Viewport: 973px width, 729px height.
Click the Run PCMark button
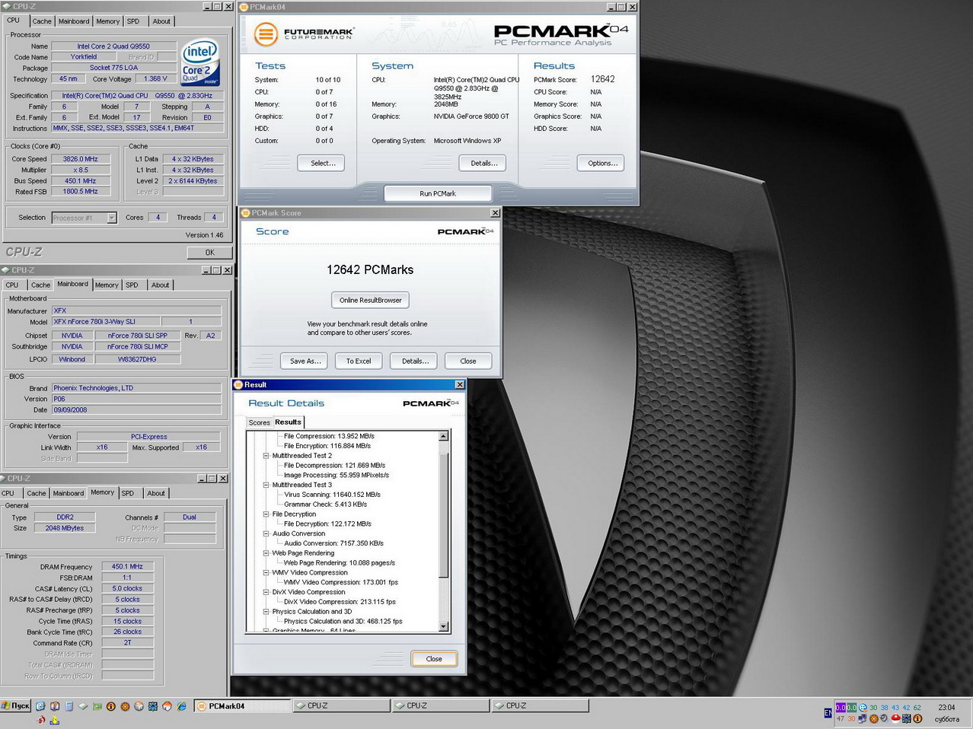click(x=437, y=193)
